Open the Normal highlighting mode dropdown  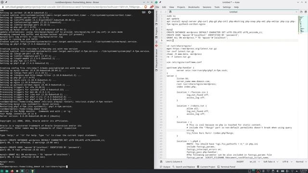[x=301, y=161]
